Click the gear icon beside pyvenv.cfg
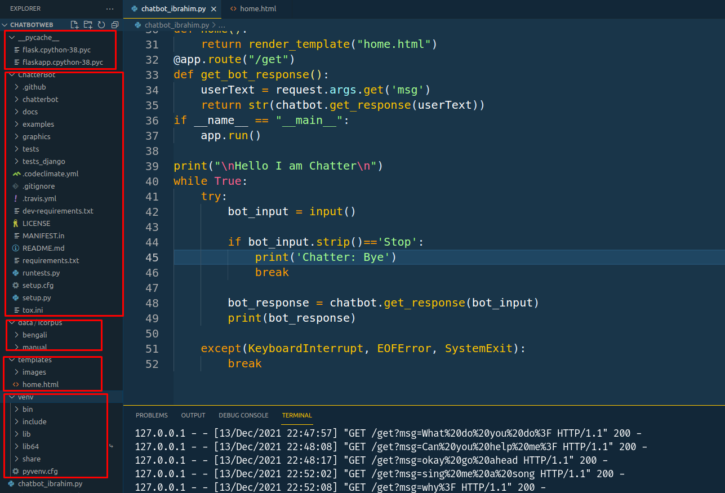725x493 pixels. point(16,471)
